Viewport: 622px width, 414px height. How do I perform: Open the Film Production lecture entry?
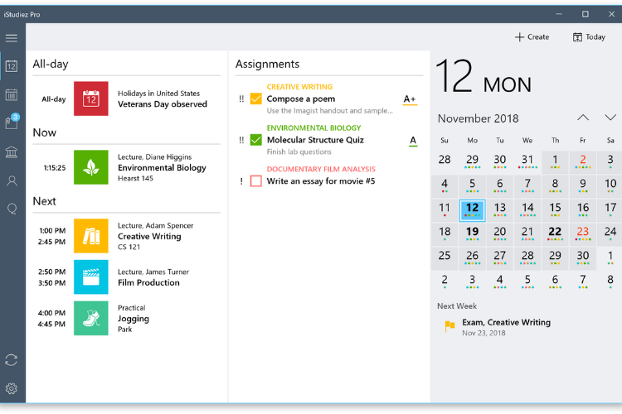[x=127, y=277]
